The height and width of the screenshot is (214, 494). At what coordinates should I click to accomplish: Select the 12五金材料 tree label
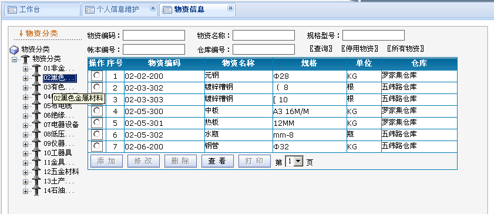[61, 172]
